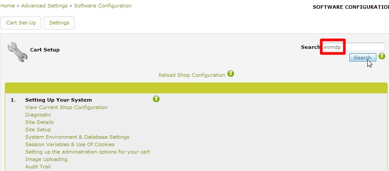389x171 pixels.
Task: Open the Diagnostic link
Action: click(38, 115)
